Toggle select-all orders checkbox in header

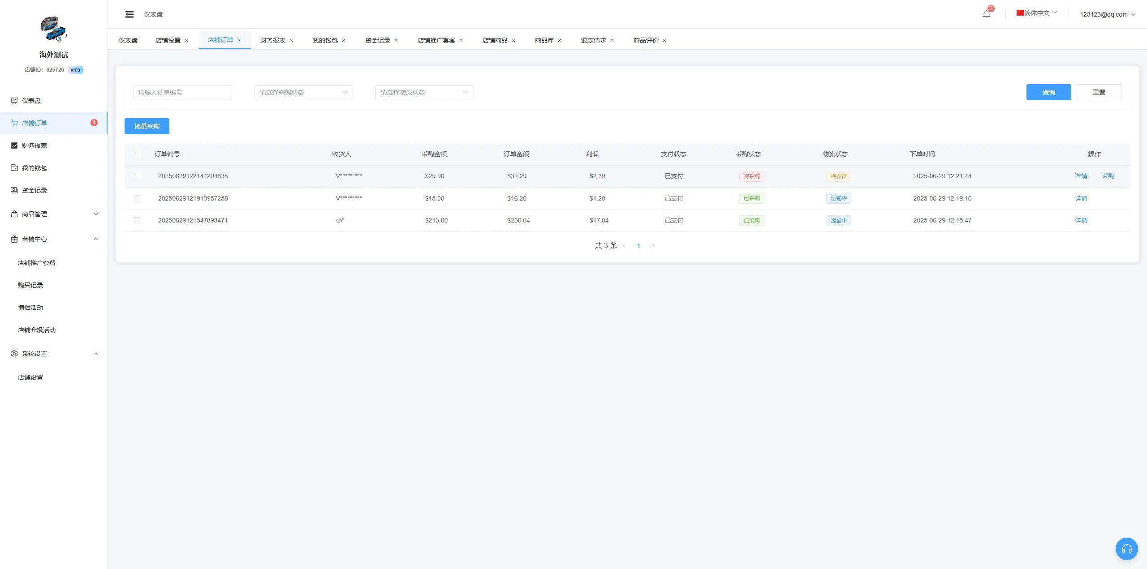(x=137, y=154)
